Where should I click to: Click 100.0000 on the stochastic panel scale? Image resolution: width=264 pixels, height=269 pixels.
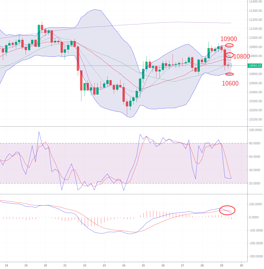click(256, 130)
